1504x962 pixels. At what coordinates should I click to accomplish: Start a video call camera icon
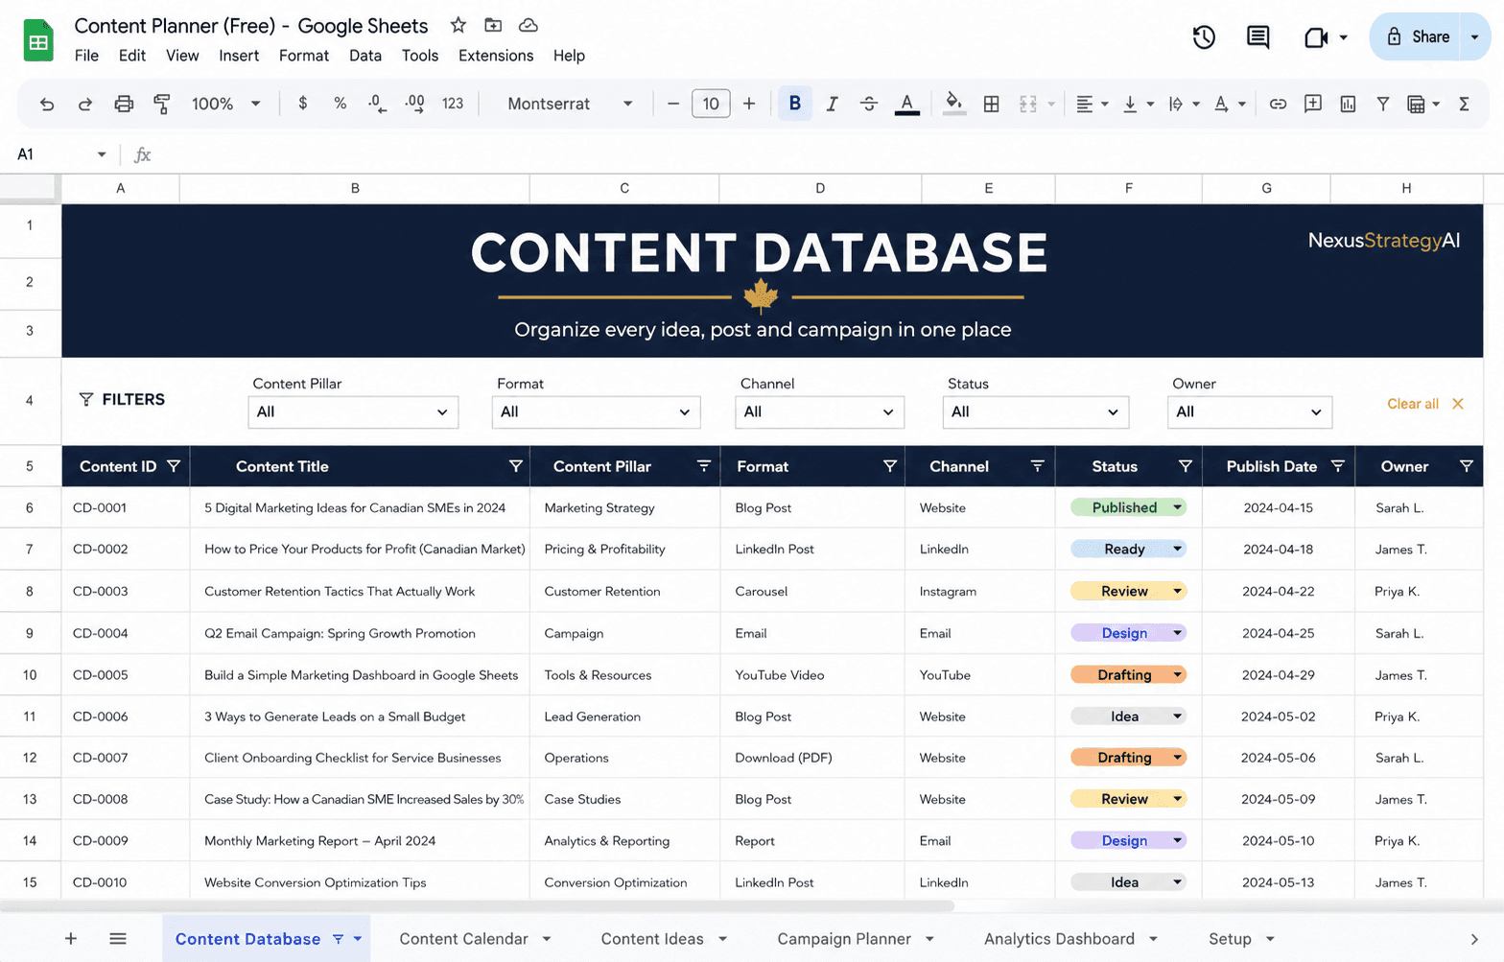(x=1316, y=37)
